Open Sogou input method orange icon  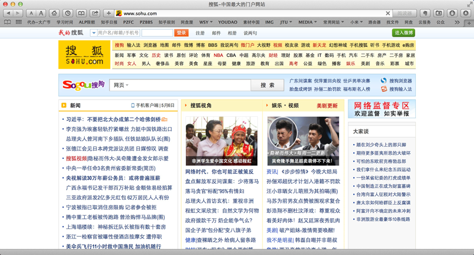(384, 89)
